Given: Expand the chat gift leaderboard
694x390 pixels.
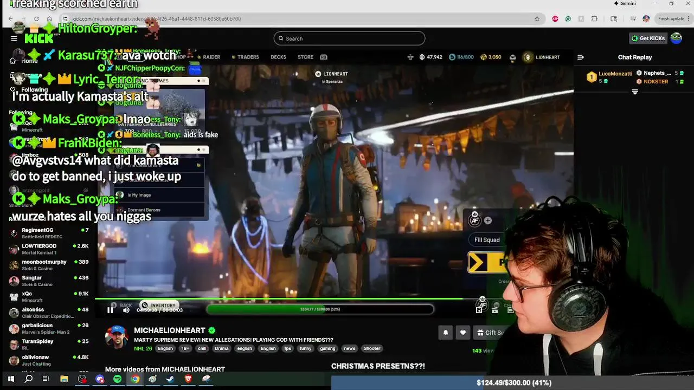Looking at the screenshot, I should click(x=635, y=92).
